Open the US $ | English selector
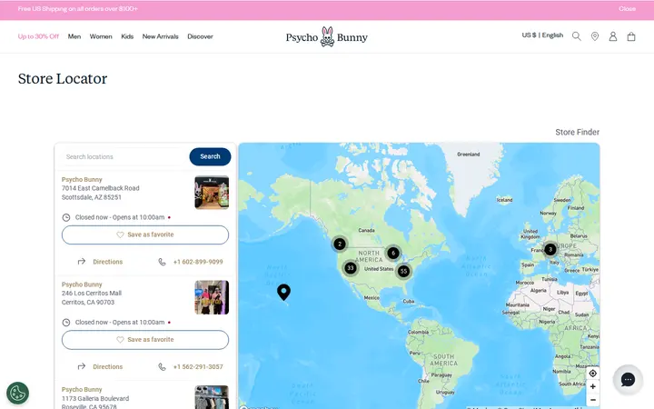 (x=542, y=35)
